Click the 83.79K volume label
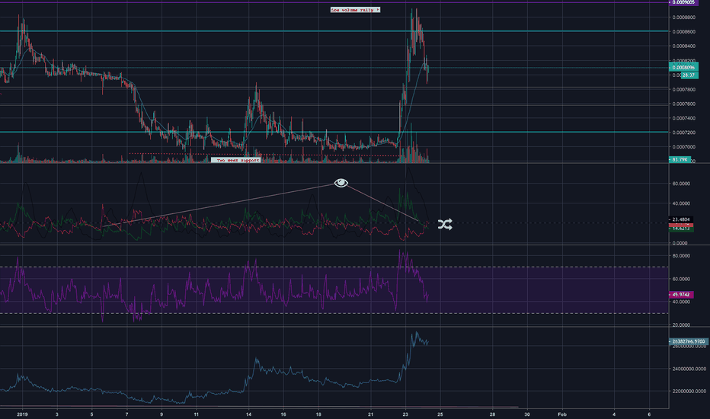Viewport: 710px width, 419px height. pyautogui.click(x=680, y=159)
